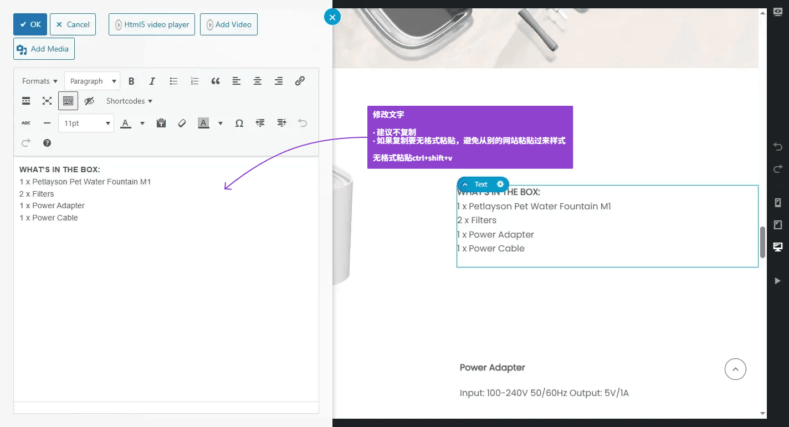Open the 11pt font size dropdown
This screenshot has height=427, width=789.
tap(86, 124)
